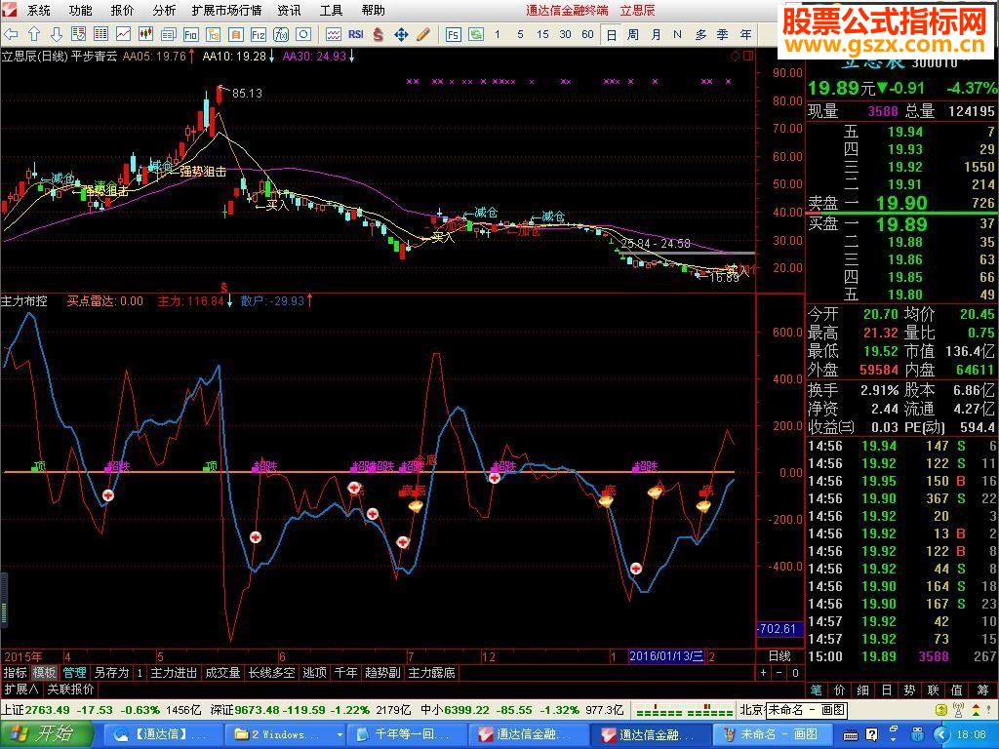Open the 模板 tab at bottom
This screenshot has height=749, width=999.
[x=45, y=673]
